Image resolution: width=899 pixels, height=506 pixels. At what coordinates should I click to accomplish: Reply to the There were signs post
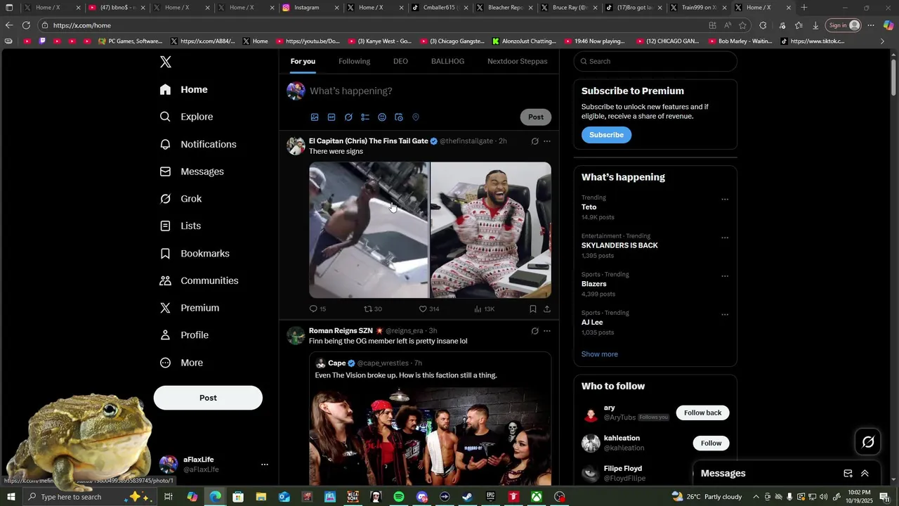click(x=317, y=309)
